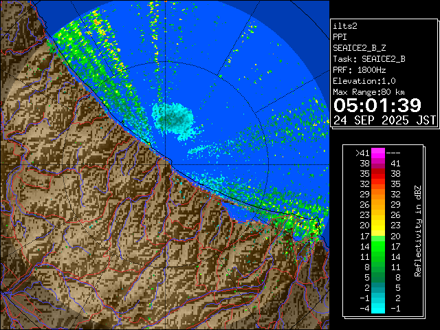Click the Reflectivity in dBZ axis label

[x=417, y=230]
